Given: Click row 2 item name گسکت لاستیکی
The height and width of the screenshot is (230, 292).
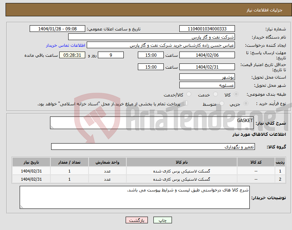Looking at the screenshot, I should click(182, 179).
